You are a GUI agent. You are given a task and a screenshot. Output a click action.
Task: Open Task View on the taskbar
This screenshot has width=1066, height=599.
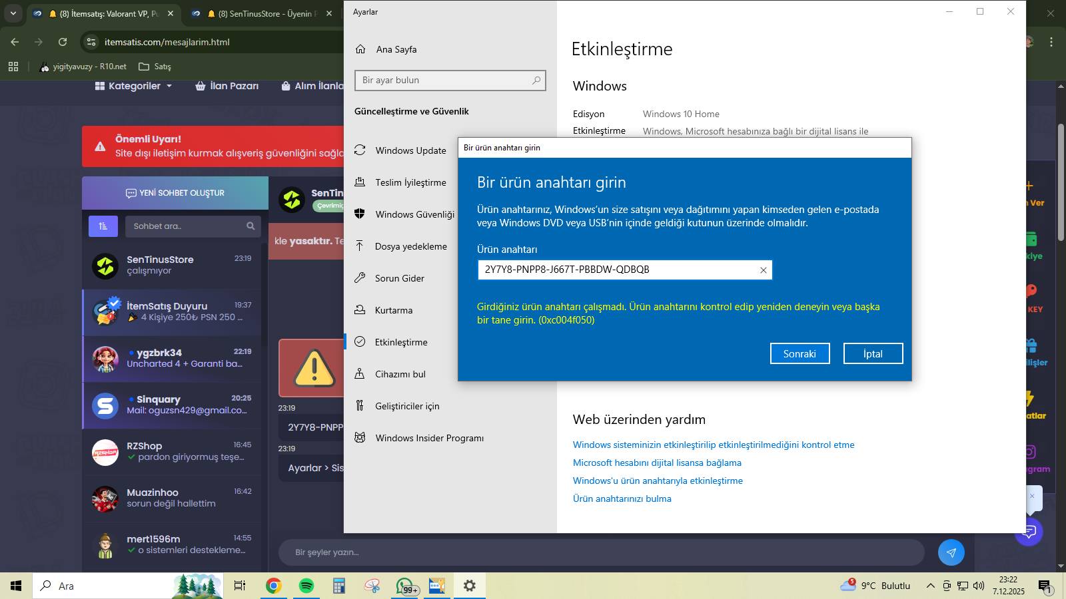[240, 586]
